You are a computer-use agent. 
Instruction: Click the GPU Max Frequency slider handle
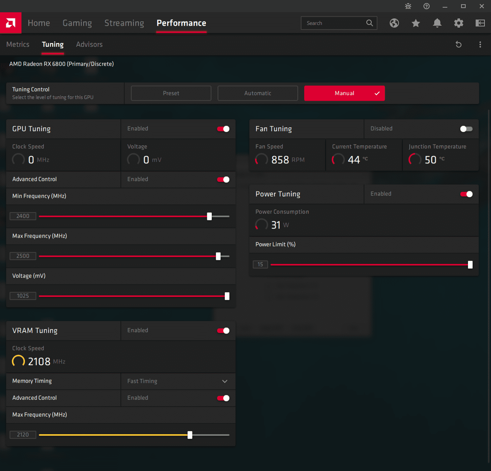218,256
